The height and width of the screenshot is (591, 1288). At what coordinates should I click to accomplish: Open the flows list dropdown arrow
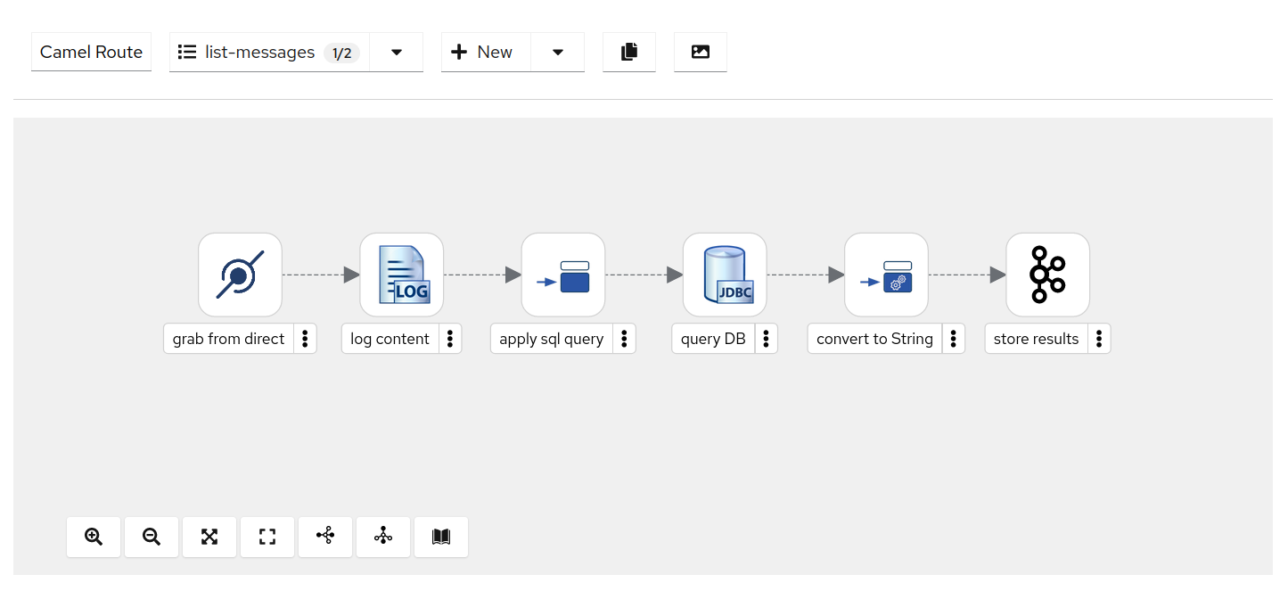coord(396,52)
